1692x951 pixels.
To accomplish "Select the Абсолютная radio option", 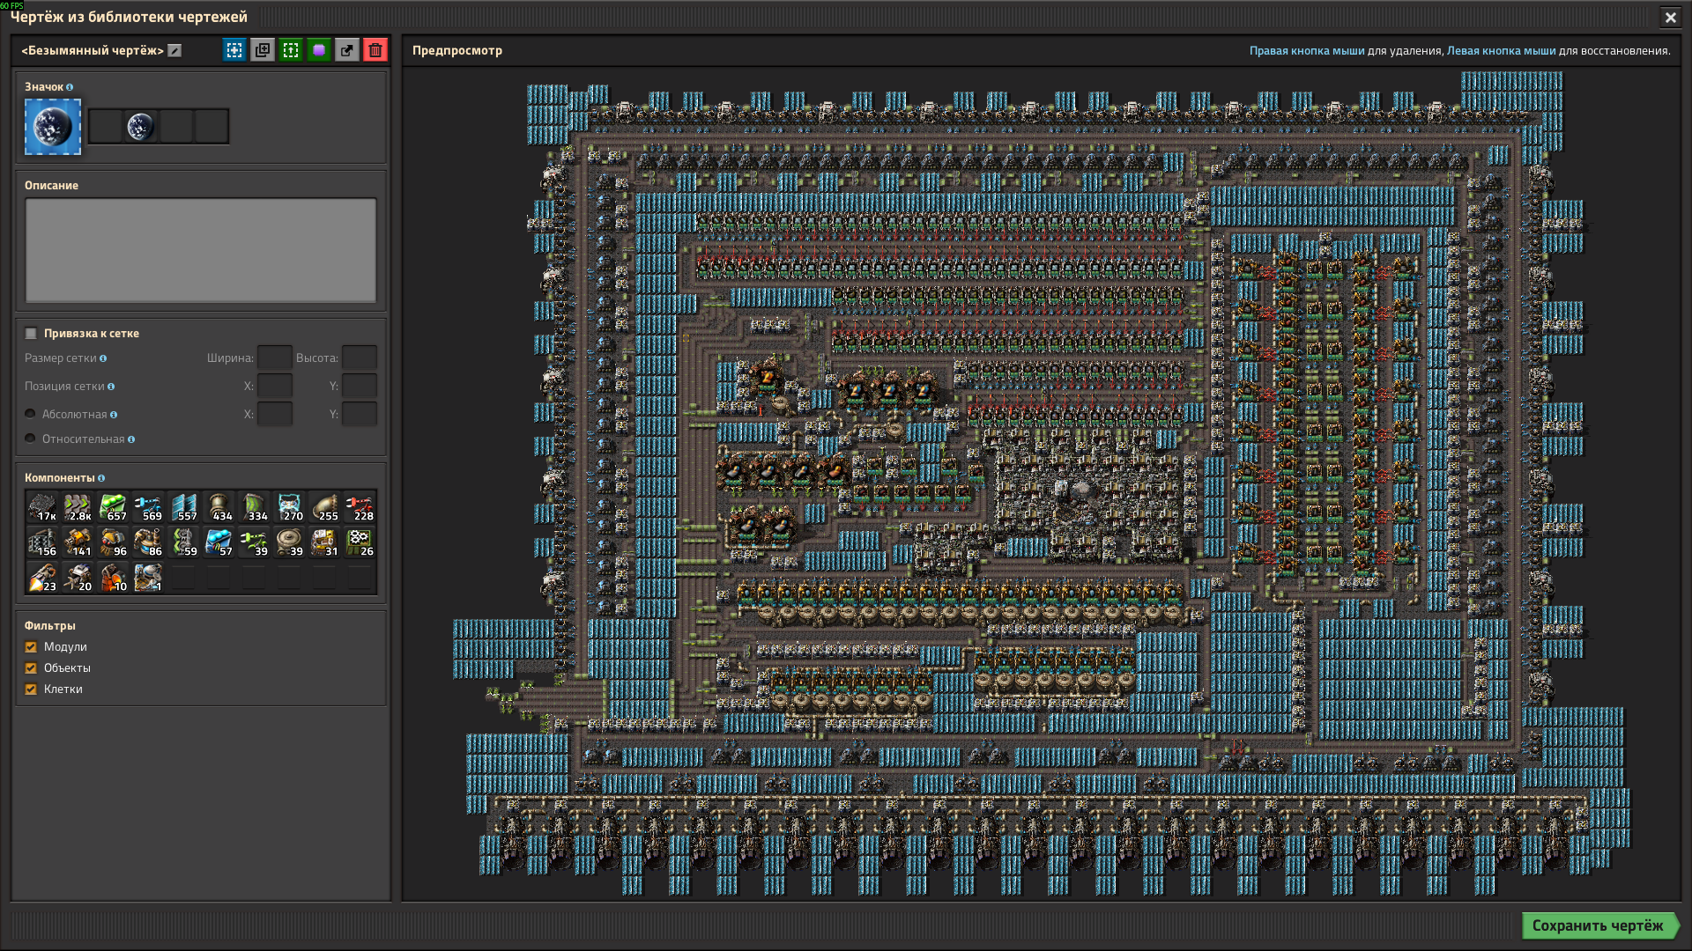I will click(x=31, y=414).
